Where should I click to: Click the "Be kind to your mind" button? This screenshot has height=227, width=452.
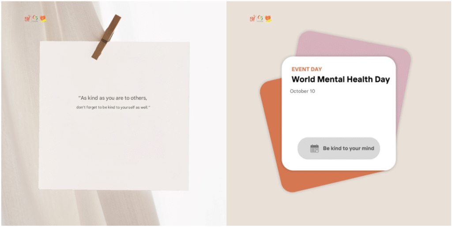[x=339, y=149]
